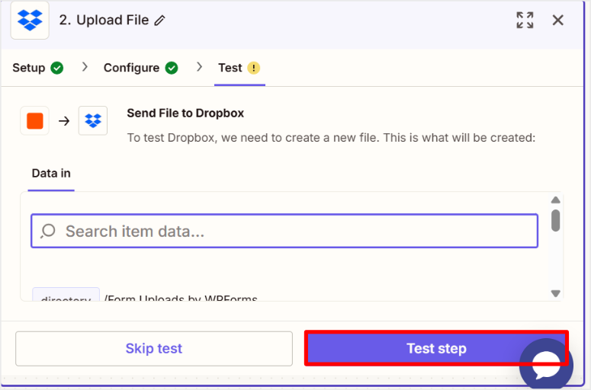Click the arrow between the app icons
The width and height of the screenshot is (591, 390).
click(x=64, y=121)
